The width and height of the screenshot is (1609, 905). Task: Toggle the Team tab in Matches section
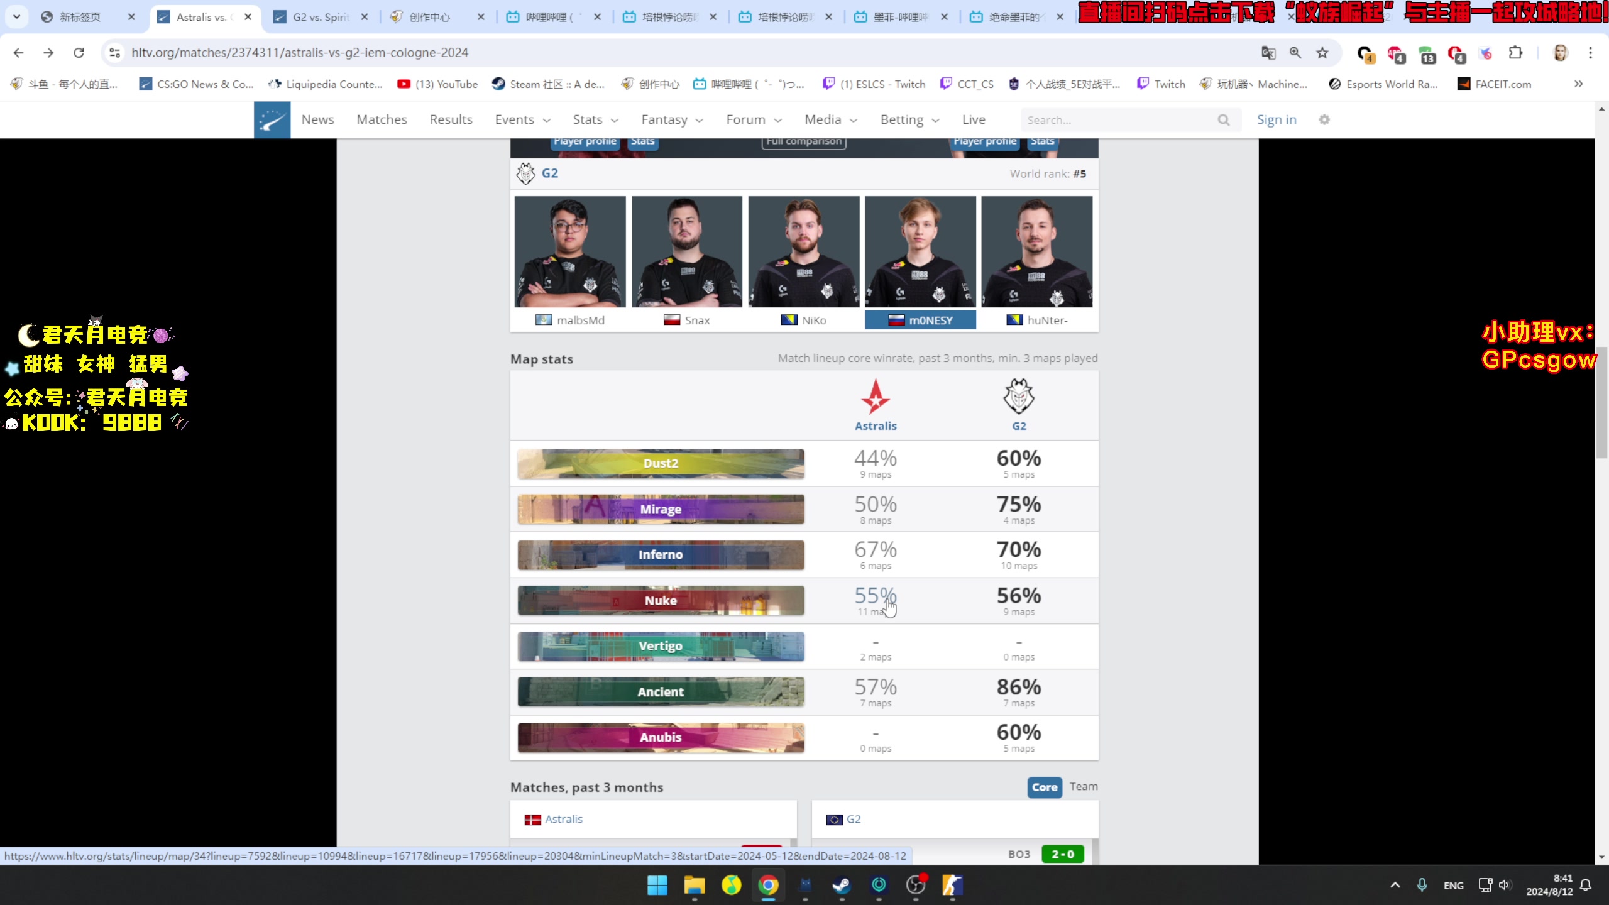click(1083, 787)
